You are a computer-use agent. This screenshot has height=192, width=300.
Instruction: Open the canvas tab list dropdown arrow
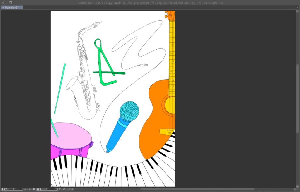(297, 7)
